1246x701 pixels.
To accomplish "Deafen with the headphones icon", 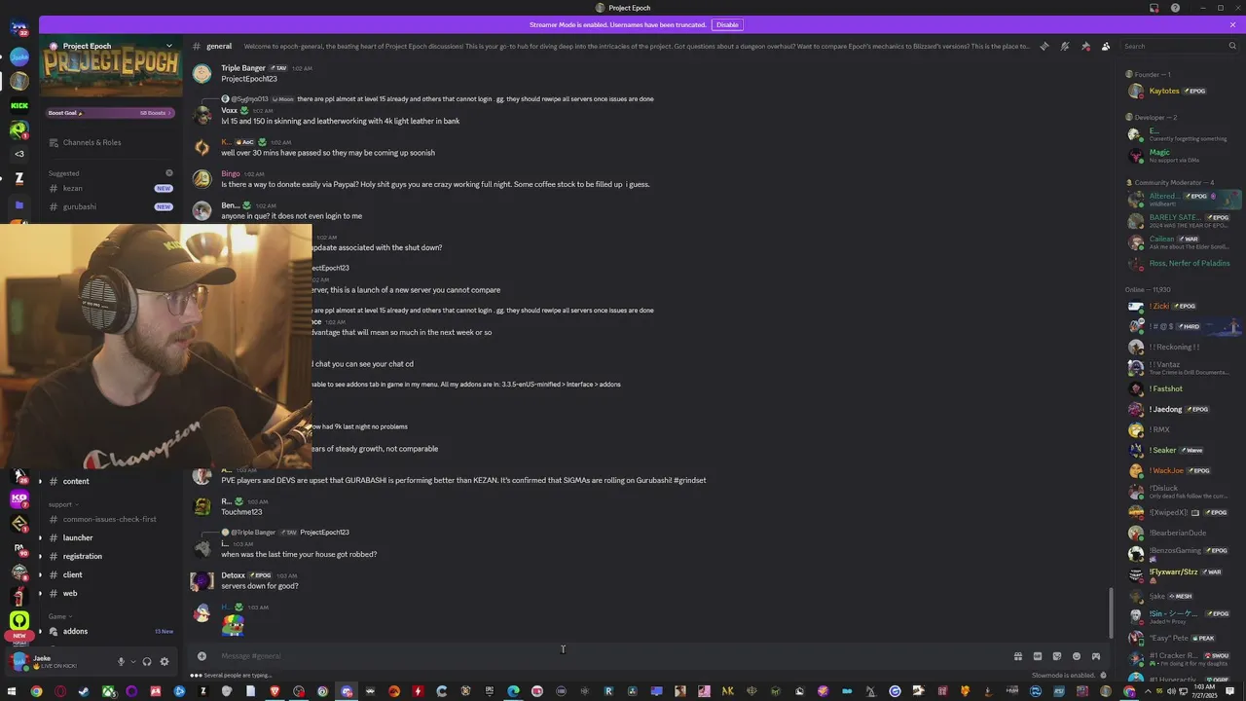I will click(147, 662).
